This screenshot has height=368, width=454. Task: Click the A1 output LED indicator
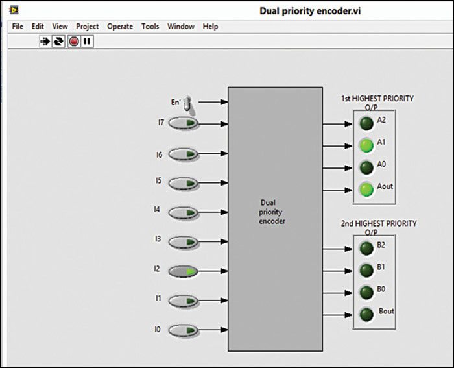[x=366, y=145]
